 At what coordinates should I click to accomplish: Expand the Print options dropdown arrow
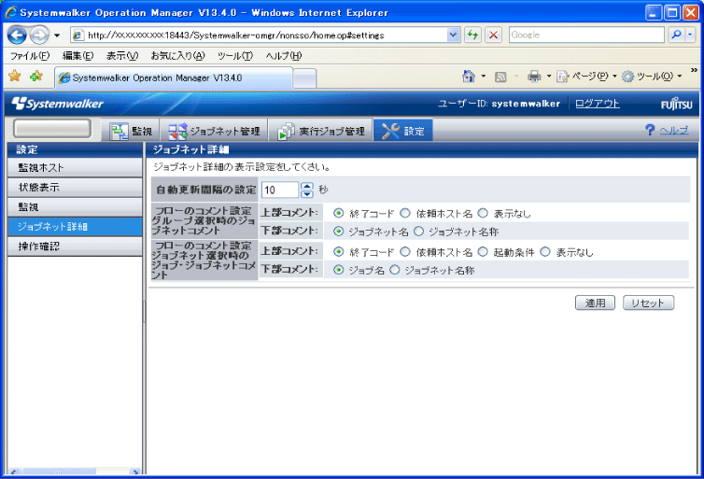tap(549, 77)
